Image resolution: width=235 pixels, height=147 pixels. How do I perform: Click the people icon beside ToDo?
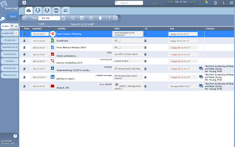[16, 26]
